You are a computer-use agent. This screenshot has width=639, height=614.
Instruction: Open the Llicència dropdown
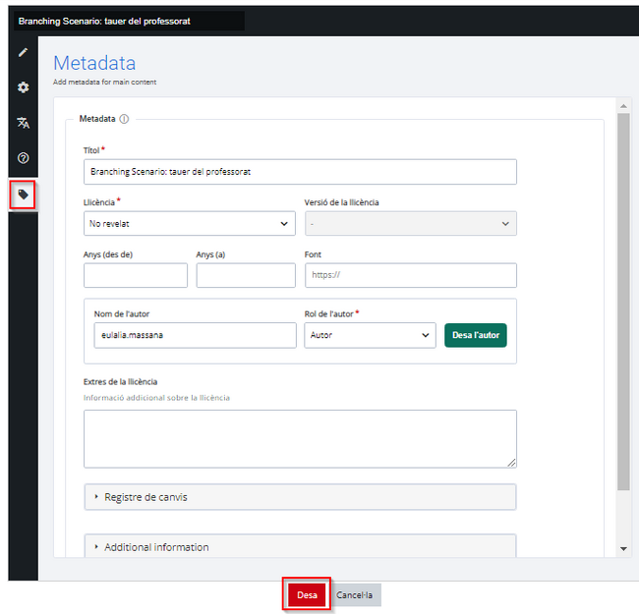190,223
